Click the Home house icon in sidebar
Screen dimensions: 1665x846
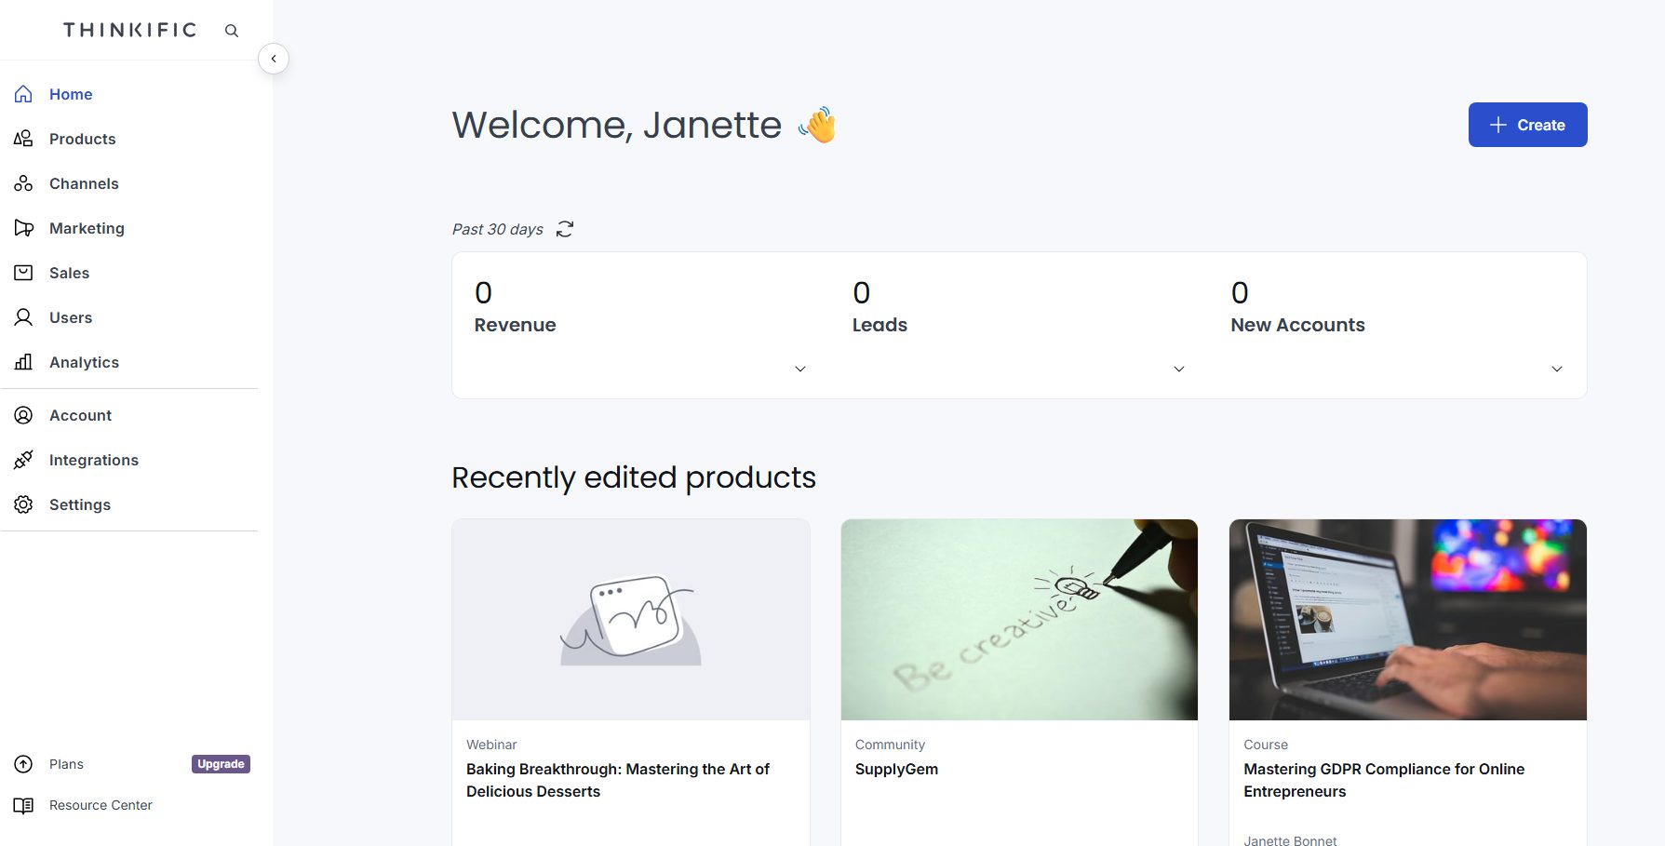click(23, 94)
